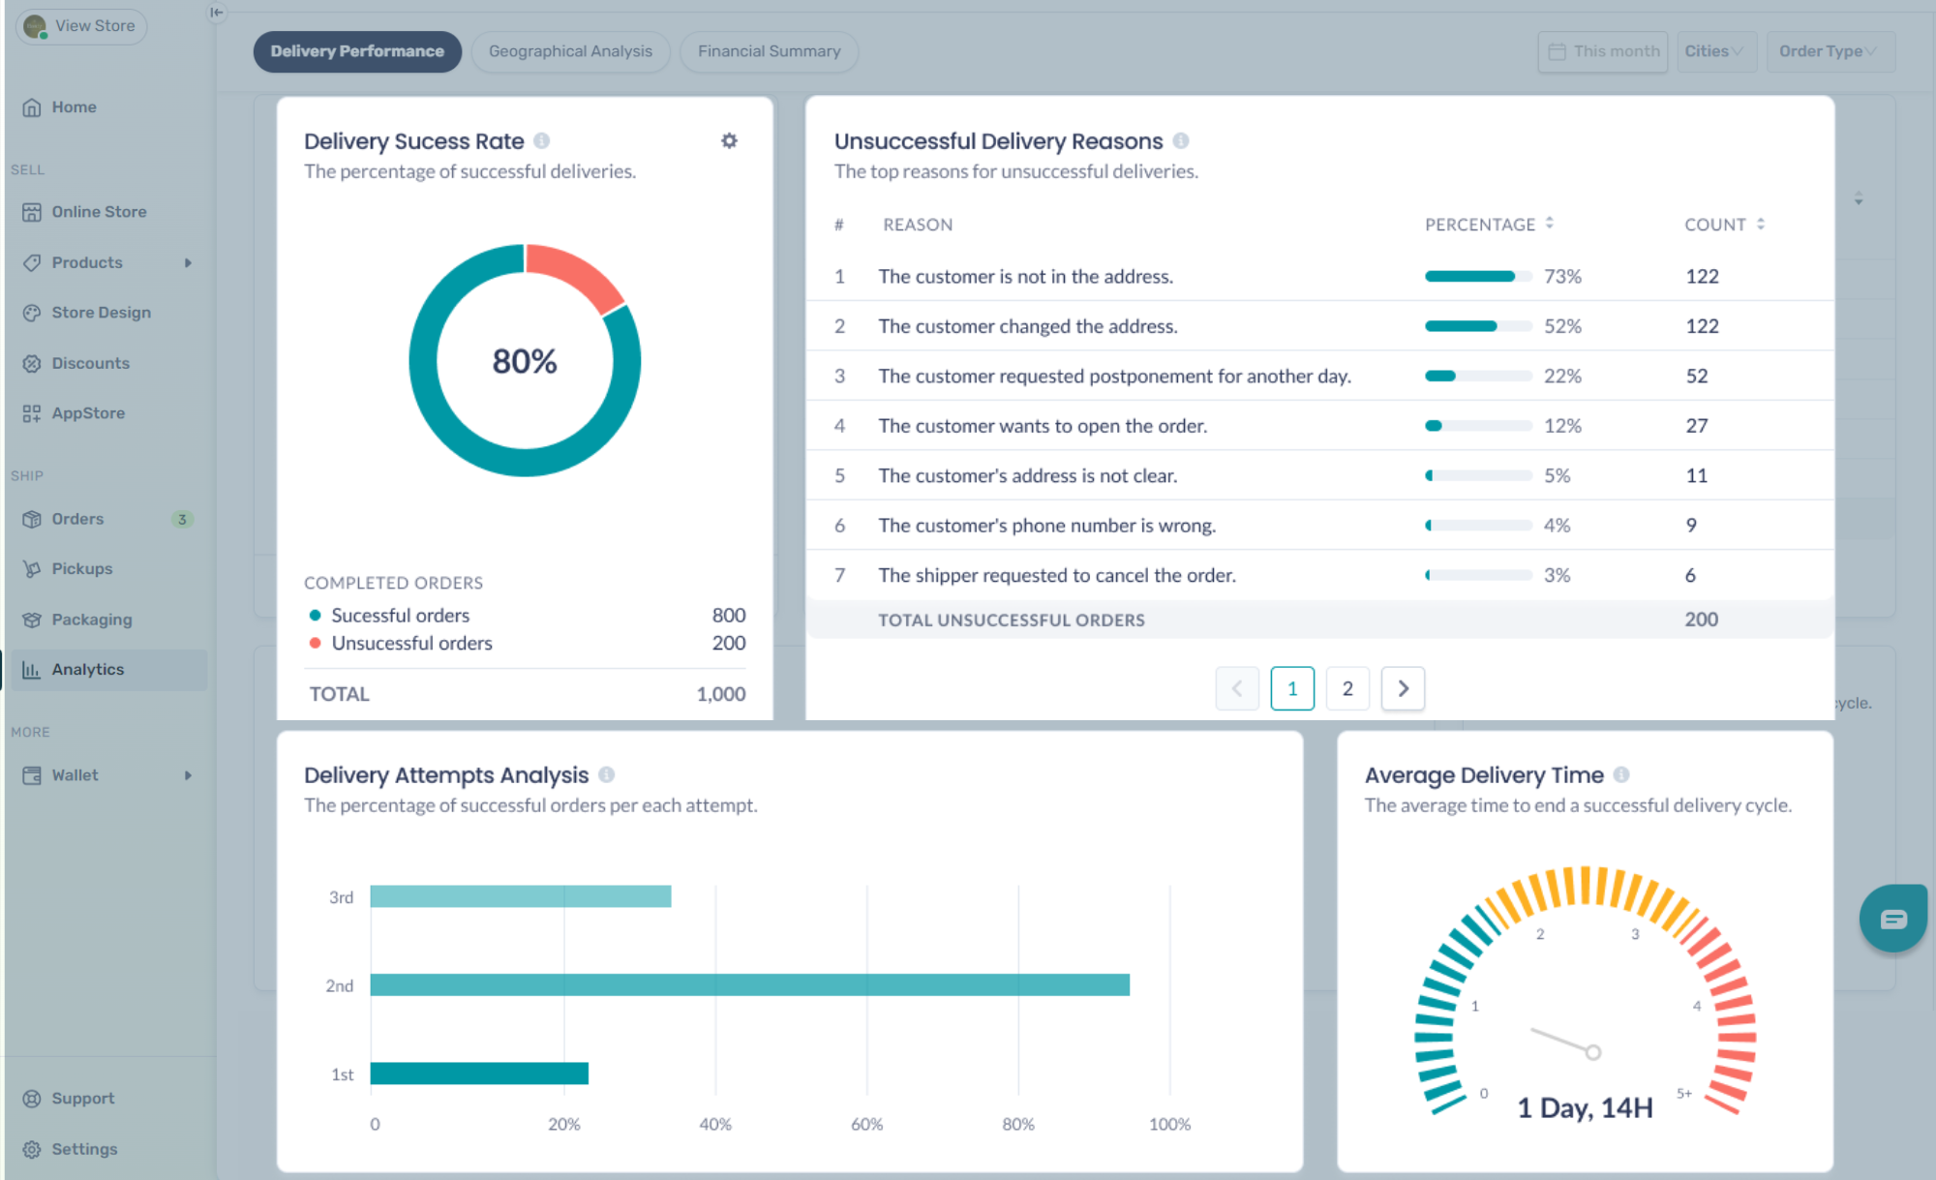Open the Analytics page from the sidebar
1936x1180 pixels.
click(x=88, y=670)
